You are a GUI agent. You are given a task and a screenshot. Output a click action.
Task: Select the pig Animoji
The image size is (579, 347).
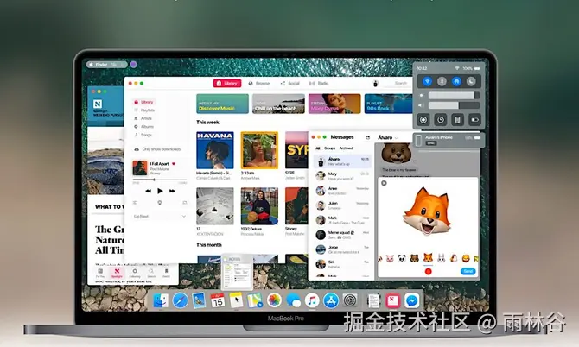pos(390,258)
